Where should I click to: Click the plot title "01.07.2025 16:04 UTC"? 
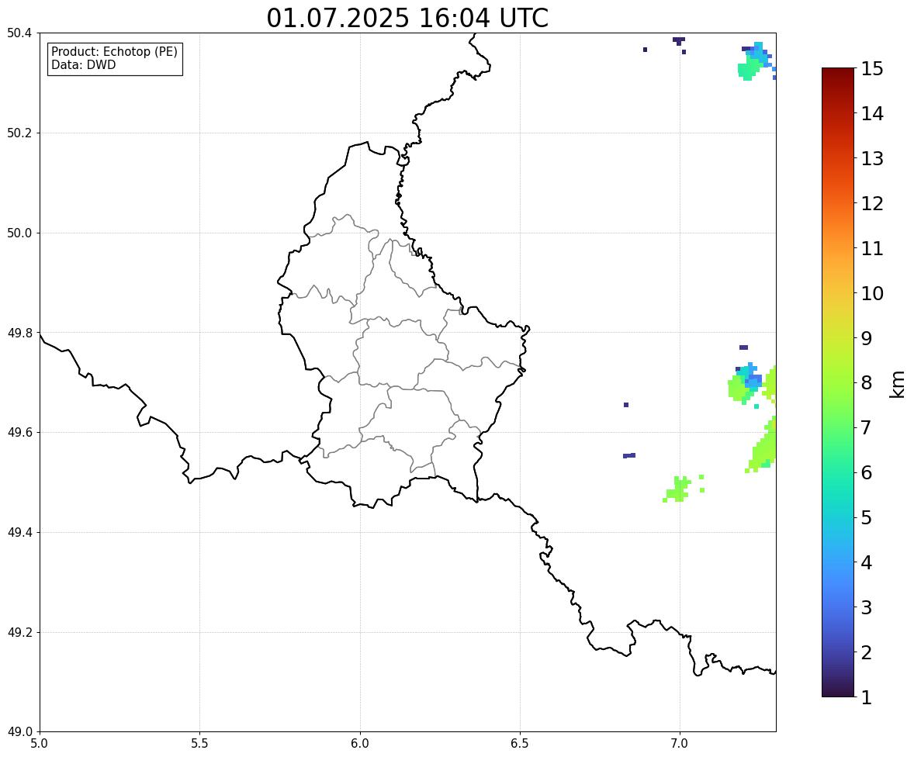407,18
